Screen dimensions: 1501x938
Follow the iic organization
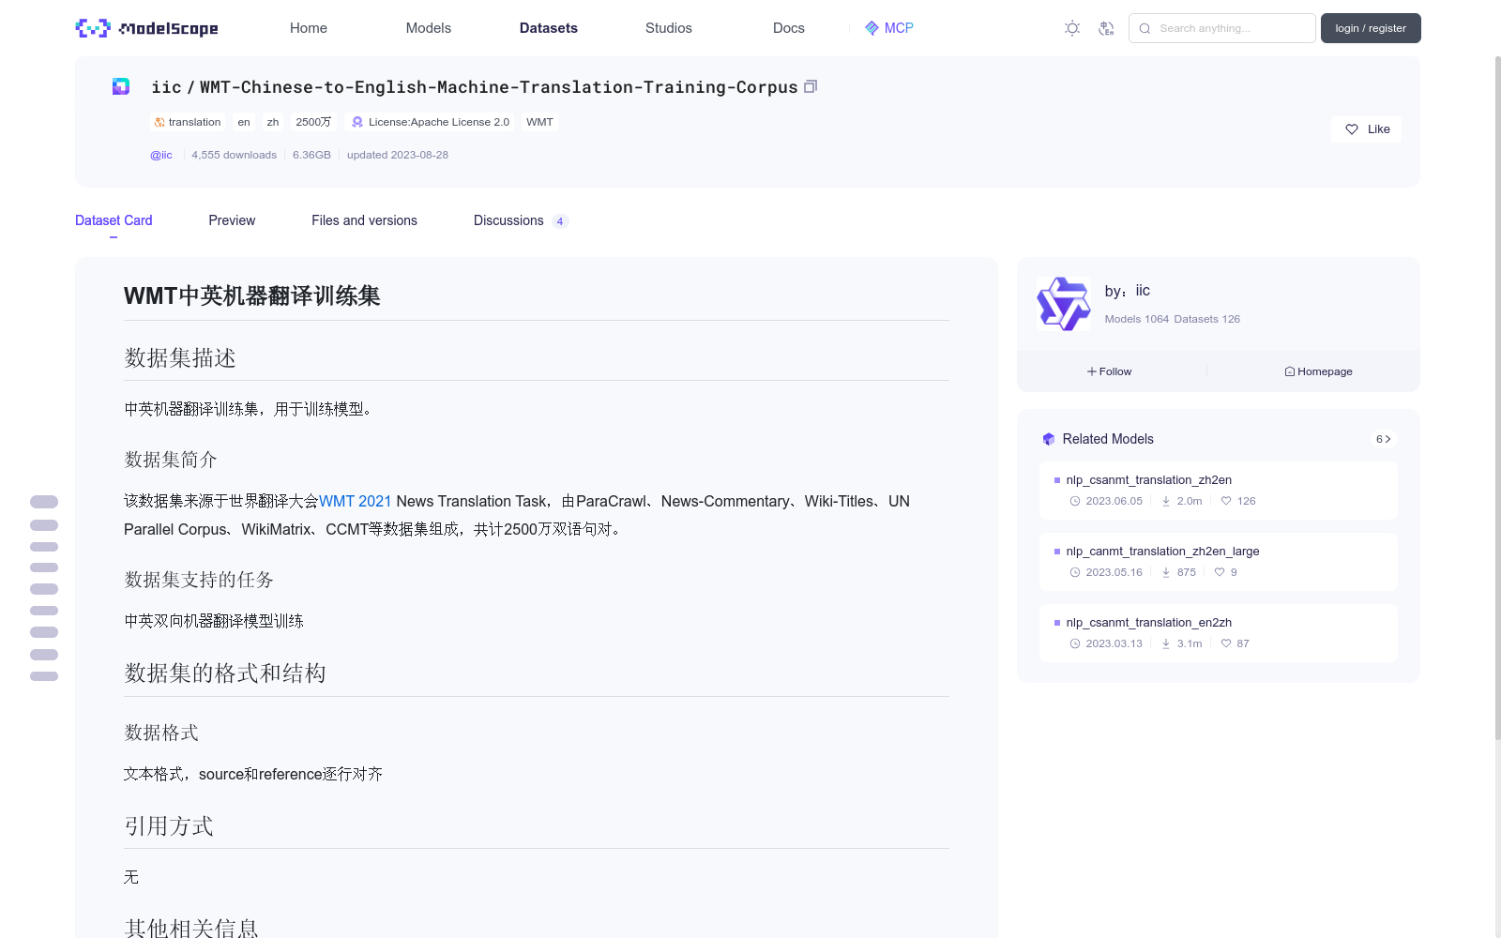pyautogui.click(x=1109, y=371)
